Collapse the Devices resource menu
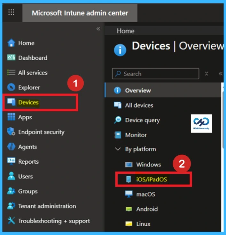226x235 pixels. (x=221, y=73)
